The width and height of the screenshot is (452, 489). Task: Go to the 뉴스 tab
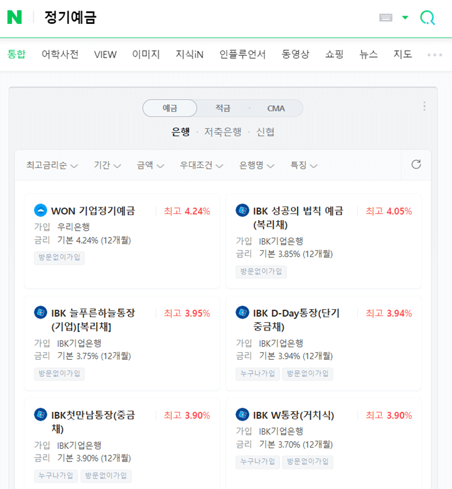click(369, 55)
